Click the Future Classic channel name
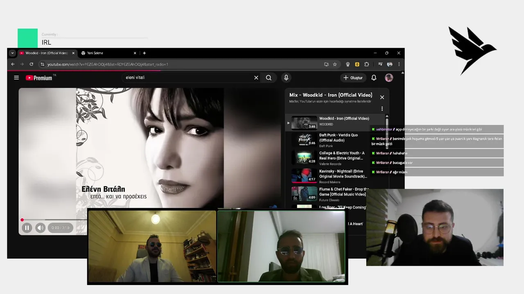Viewport: 524px width, 294px height. pos(329,200)
